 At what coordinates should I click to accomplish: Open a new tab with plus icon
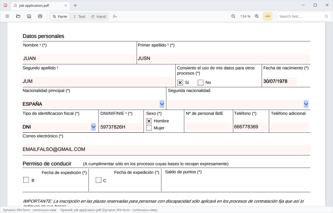tap(75, 5)
